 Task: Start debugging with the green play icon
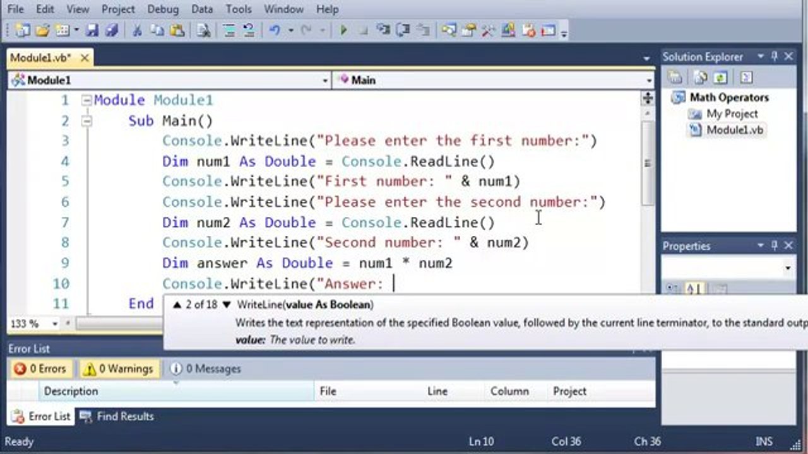point(343,30)
